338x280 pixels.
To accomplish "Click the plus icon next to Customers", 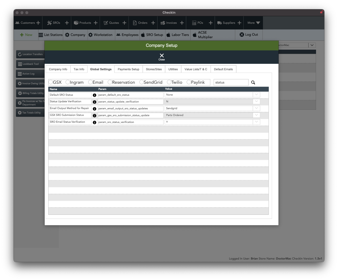I will point(38,23).
